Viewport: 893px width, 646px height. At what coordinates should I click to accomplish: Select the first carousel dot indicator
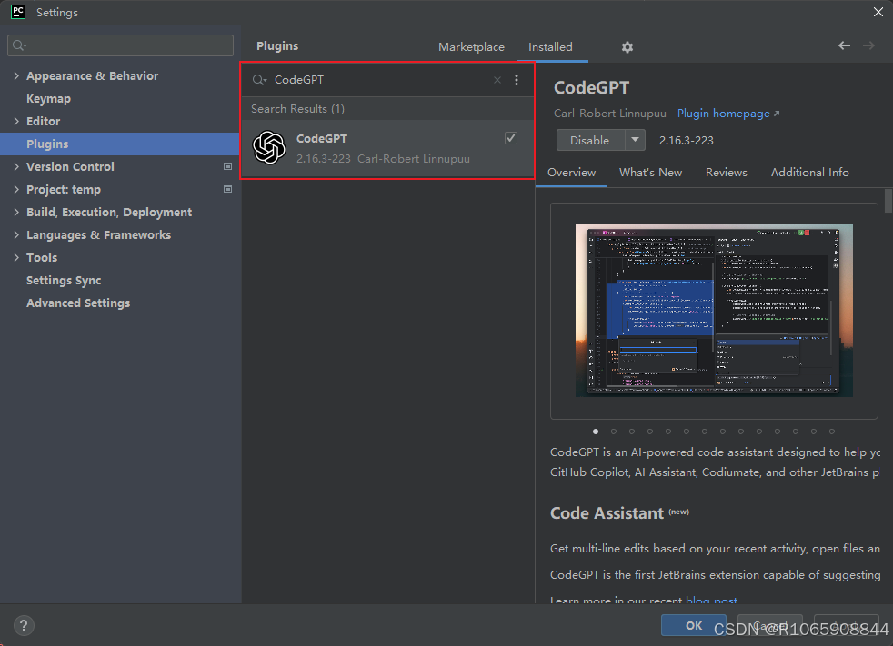click(x=596, y=432)
